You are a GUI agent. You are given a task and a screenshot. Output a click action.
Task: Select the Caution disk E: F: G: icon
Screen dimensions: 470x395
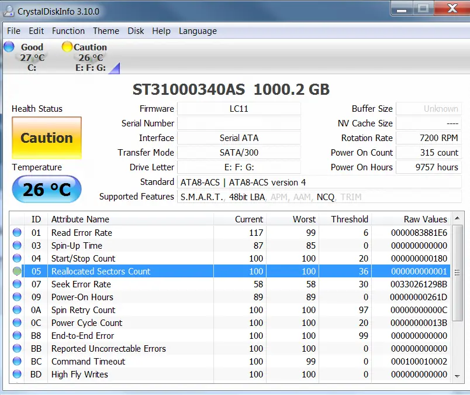[x=67, y=47]
